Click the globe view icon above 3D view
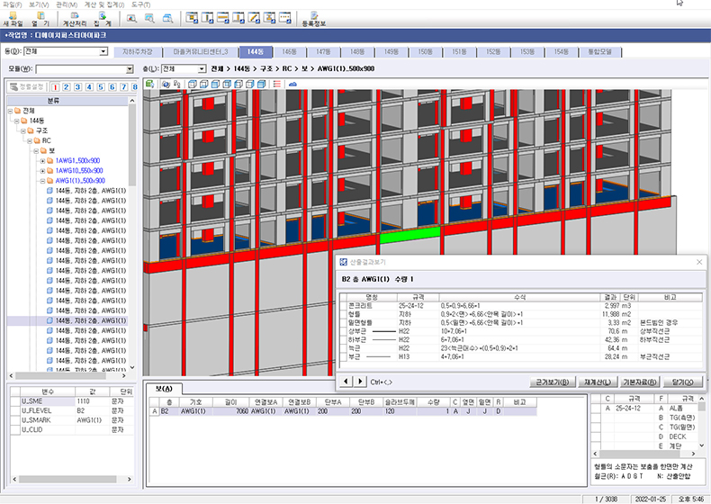This screenshot has height=504, width=711. tap(166, 84)
